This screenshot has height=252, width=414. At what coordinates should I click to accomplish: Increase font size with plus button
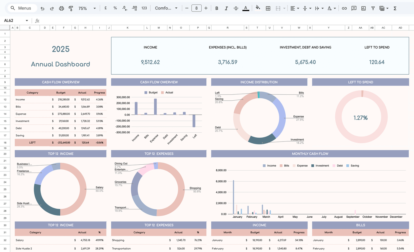[206, 8]
